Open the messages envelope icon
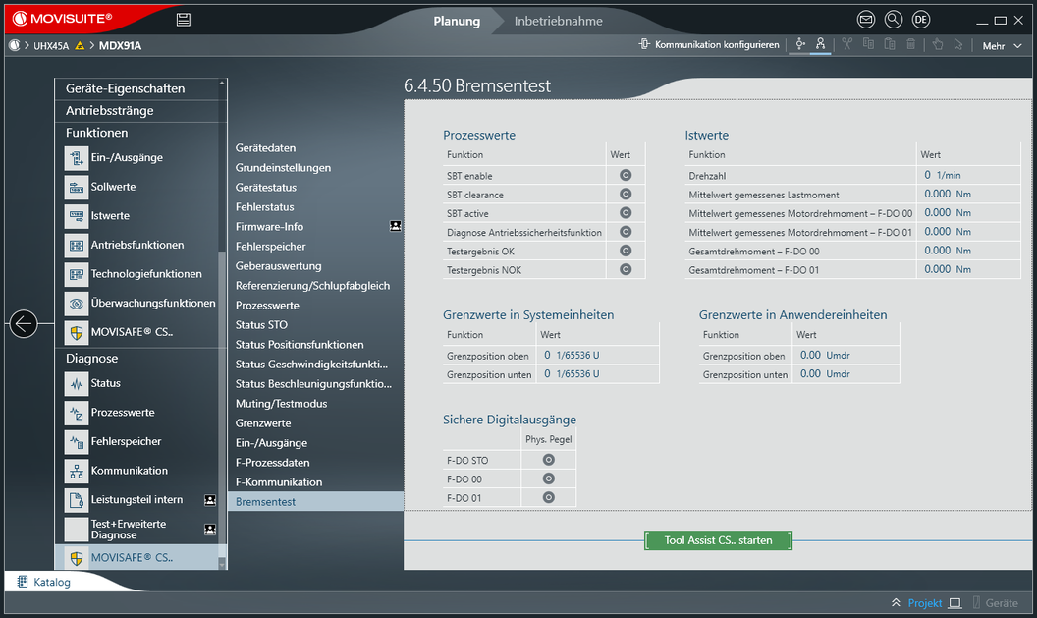The image size is (1037, 618). click(866, 20)
